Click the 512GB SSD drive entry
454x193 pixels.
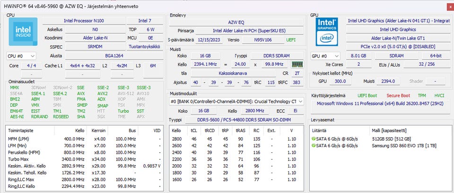pos(391,139)
